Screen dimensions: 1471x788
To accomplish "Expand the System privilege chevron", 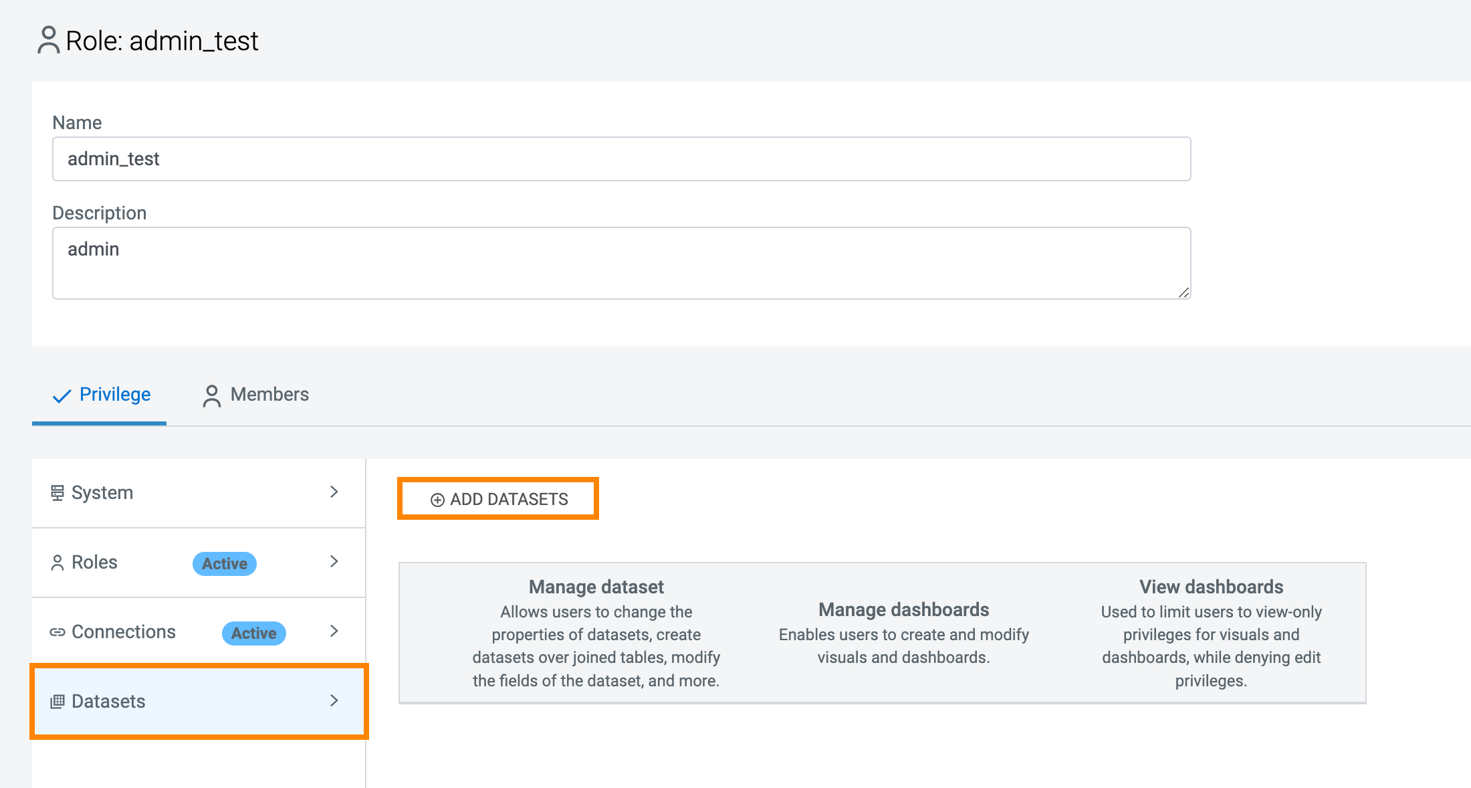I will click(334, 492).
